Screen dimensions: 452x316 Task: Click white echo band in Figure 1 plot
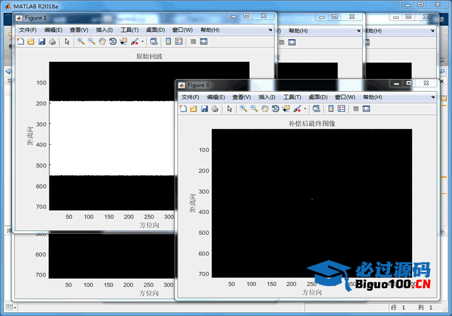click(112, 138)
